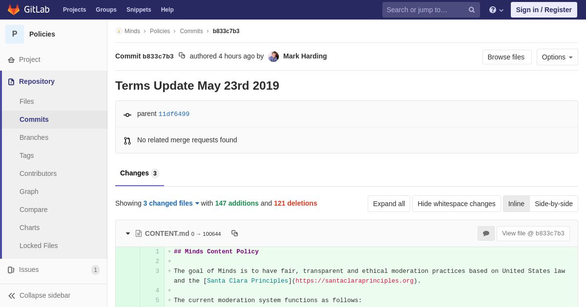586x307 pixels.
Task: Switch to Side-by-side diff view
Action: click(554, 204)
